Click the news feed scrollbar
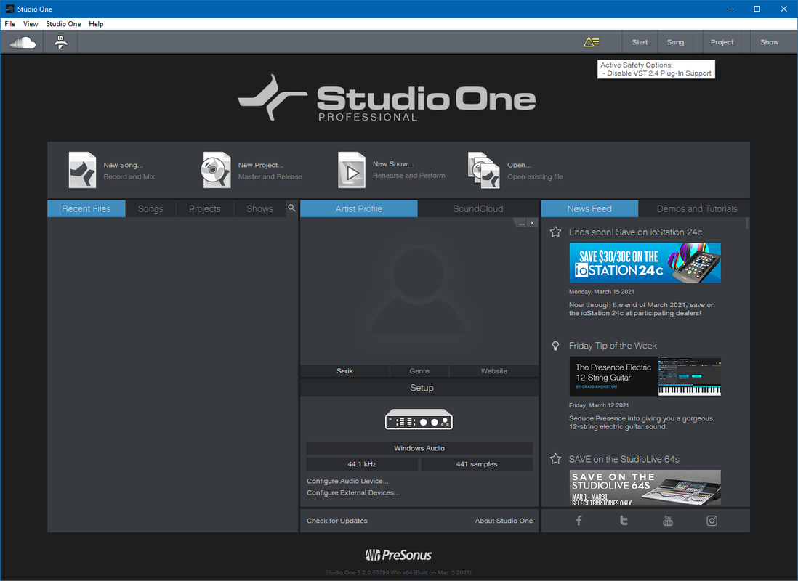The width and height of the screenshot is (798, 581). [x=747, y=224]
